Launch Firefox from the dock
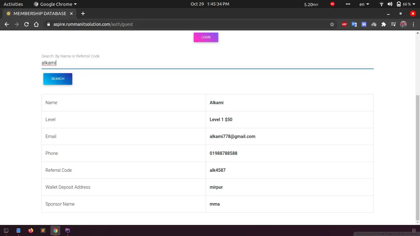 (31, 230)
